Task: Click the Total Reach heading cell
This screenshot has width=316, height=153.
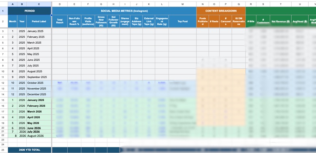Action: 60,21
